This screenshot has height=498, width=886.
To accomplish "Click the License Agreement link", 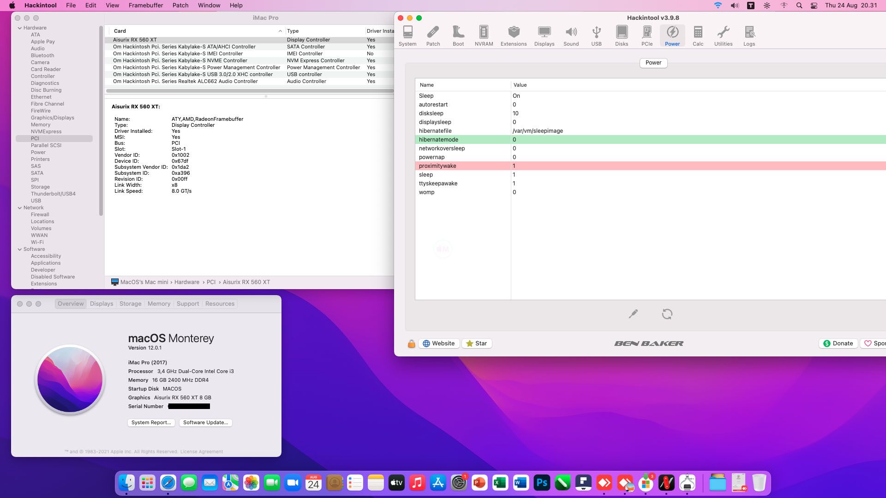I will point(202,452).
